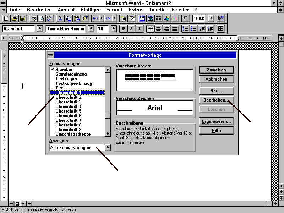The height and width of the screenshot is (213, 284).
Task: Click the Insert Table icon
Action: pos(142,18)
